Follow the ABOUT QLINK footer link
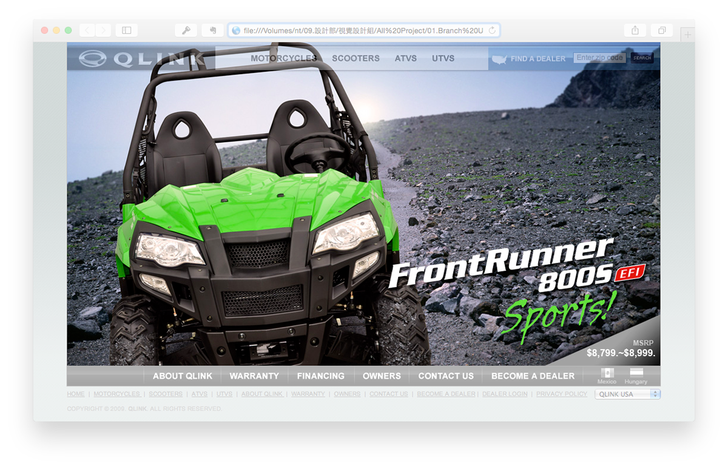The width and height of the screenshot is (728, 469). click(x=262, y=394)
